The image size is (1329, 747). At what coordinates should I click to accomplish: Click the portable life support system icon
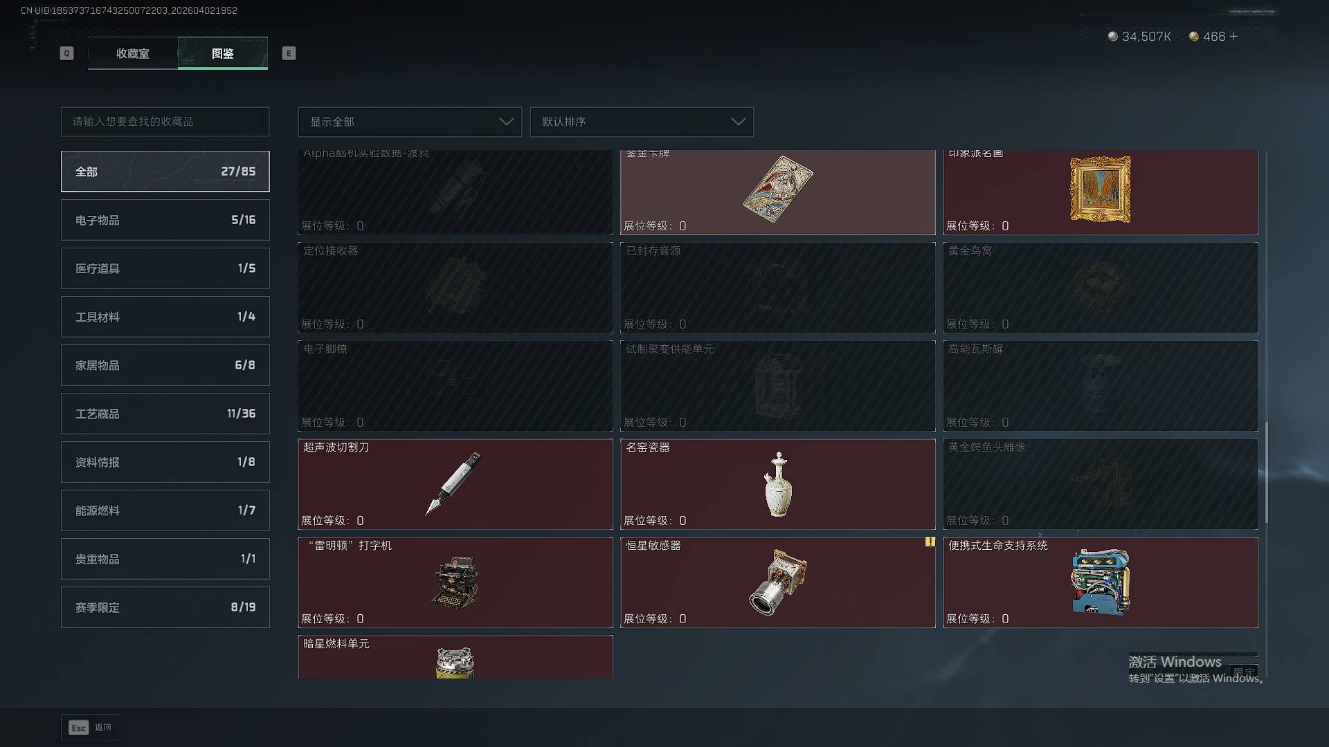[1101, 582]
